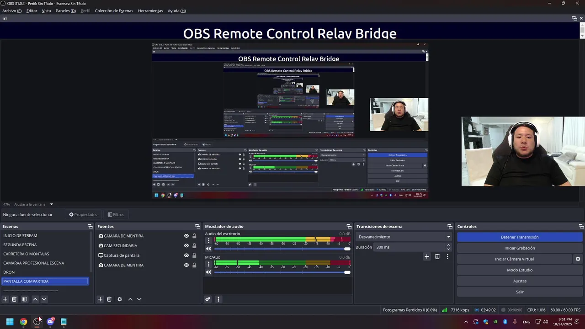Open Audio del escritorio options three-dots
The image size is (585, 329).
coord(208,240)
